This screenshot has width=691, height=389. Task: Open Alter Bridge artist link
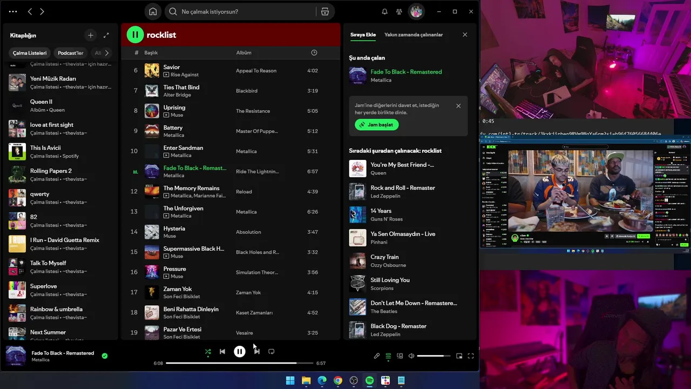coord(177,95)
